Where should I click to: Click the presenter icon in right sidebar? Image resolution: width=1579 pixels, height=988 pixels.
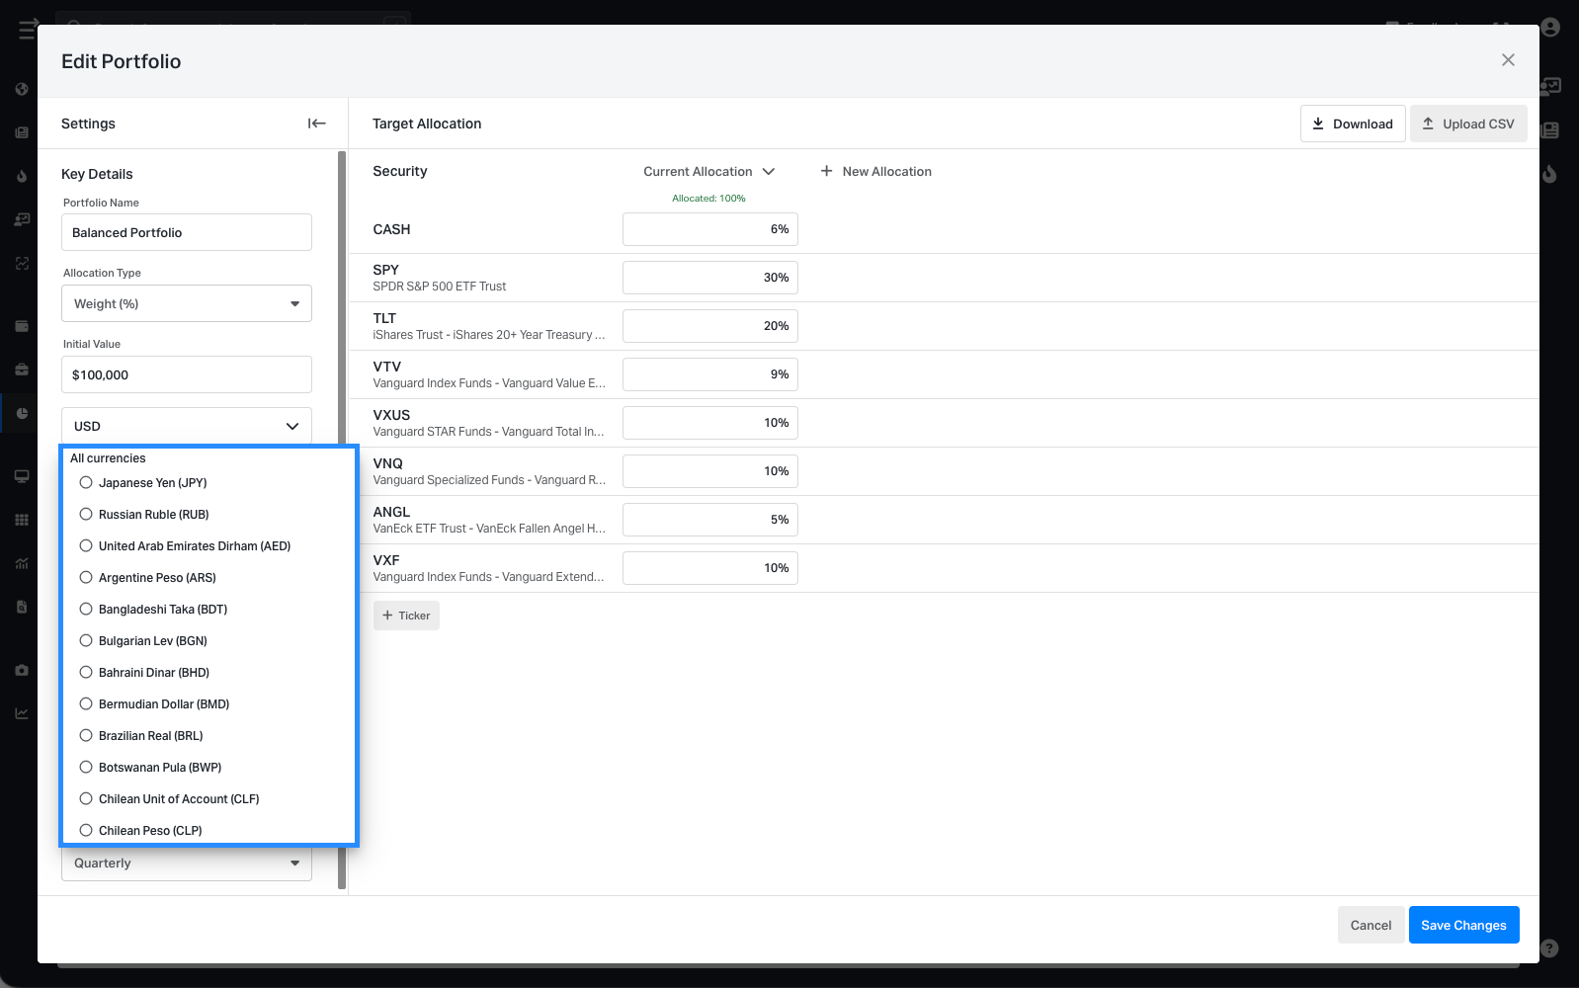1550,86
